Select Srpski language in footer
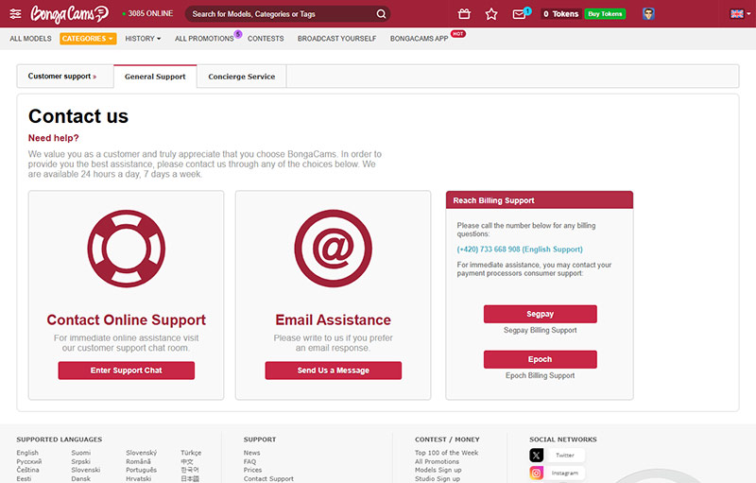This screenshot has width=756, height=483. [81, 461]
